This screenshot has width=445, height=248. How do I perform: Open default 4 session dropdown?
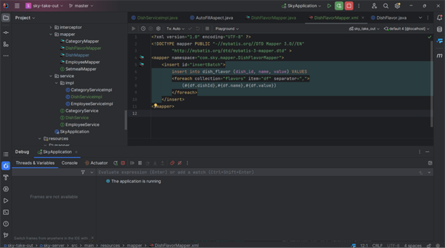tap(406, 29)
